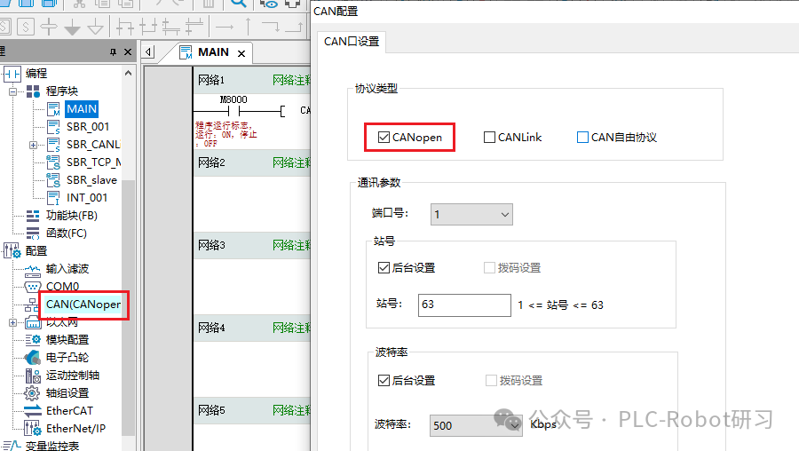Click the 编程 ladder icon in tree
The width and height of the screenshot is (799, 451).
pos(12,74)
